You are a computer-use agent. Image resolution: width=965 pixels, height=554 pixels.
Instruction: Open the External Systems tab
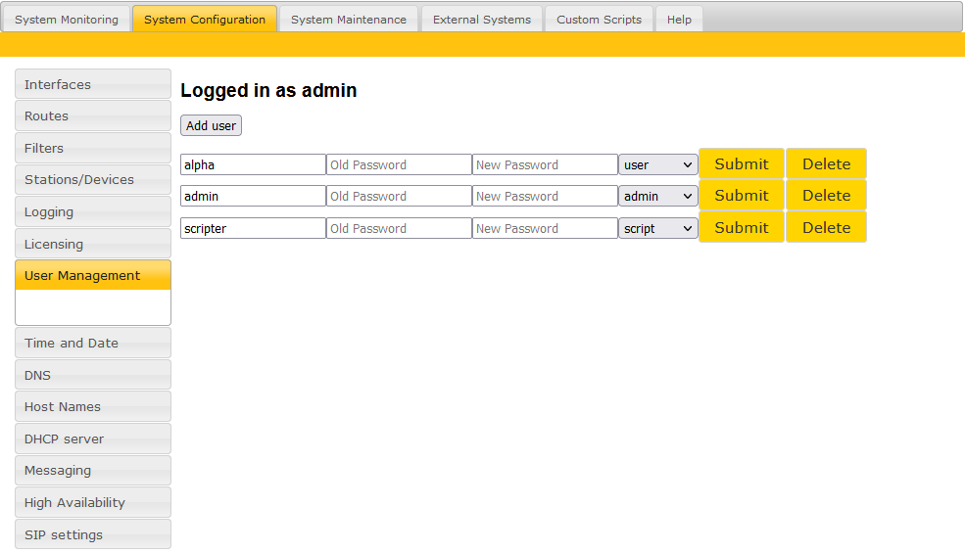coord(481,20)
